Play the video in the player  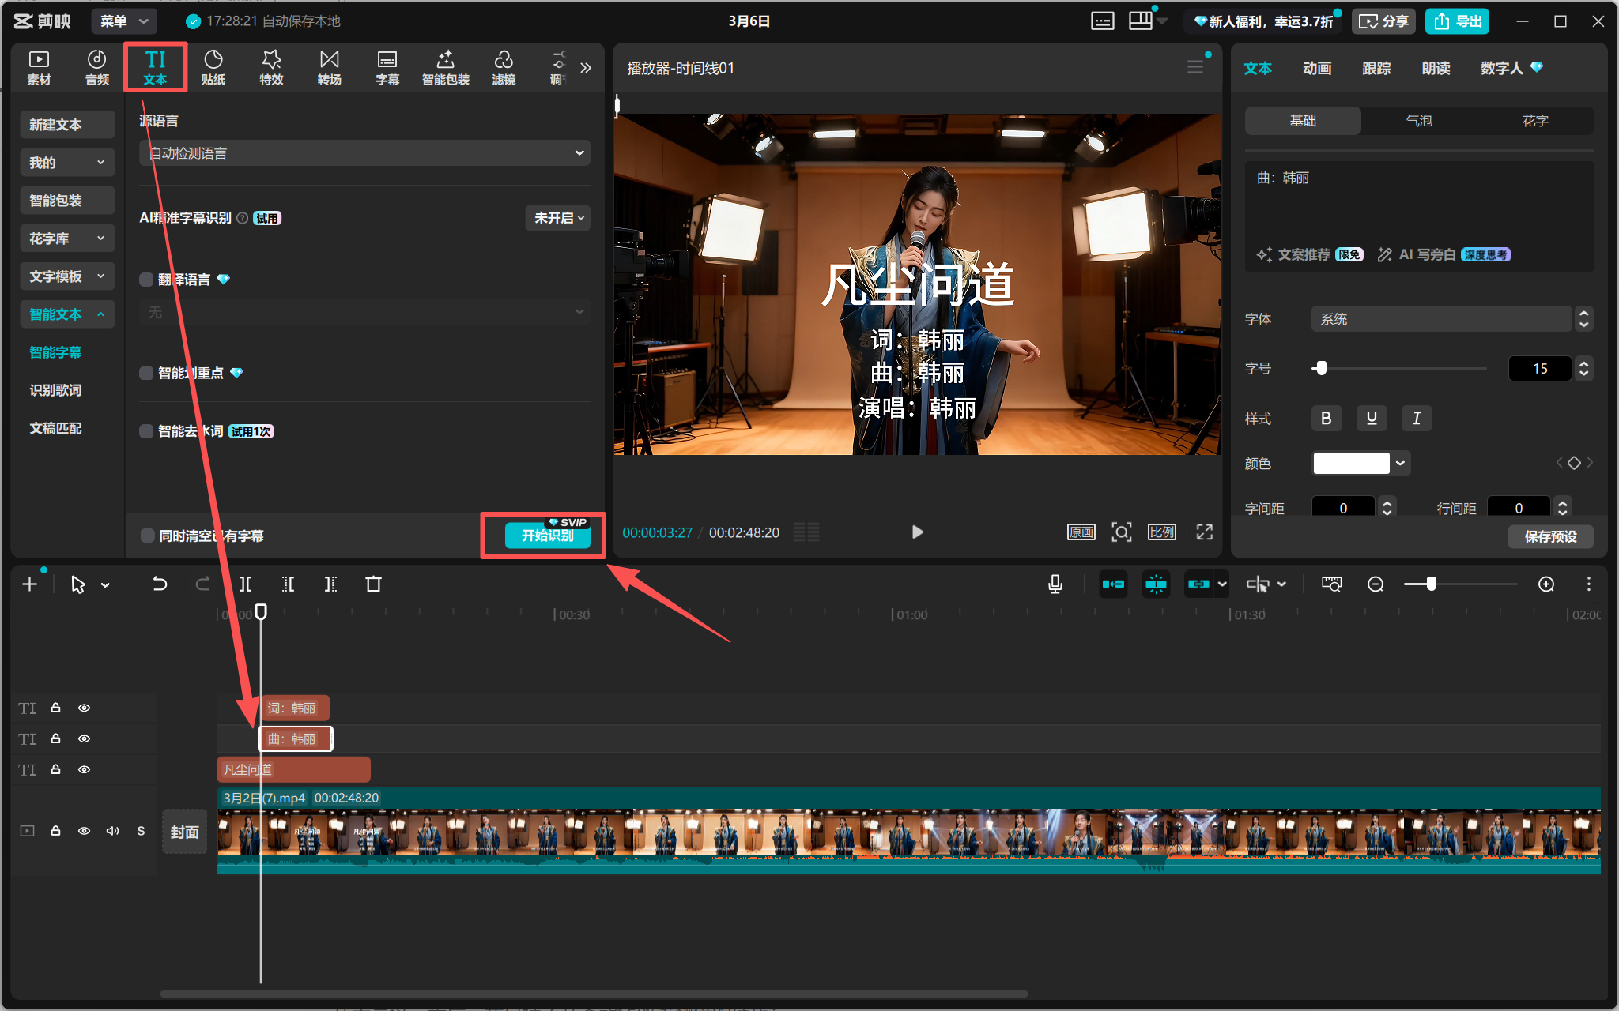917,532
